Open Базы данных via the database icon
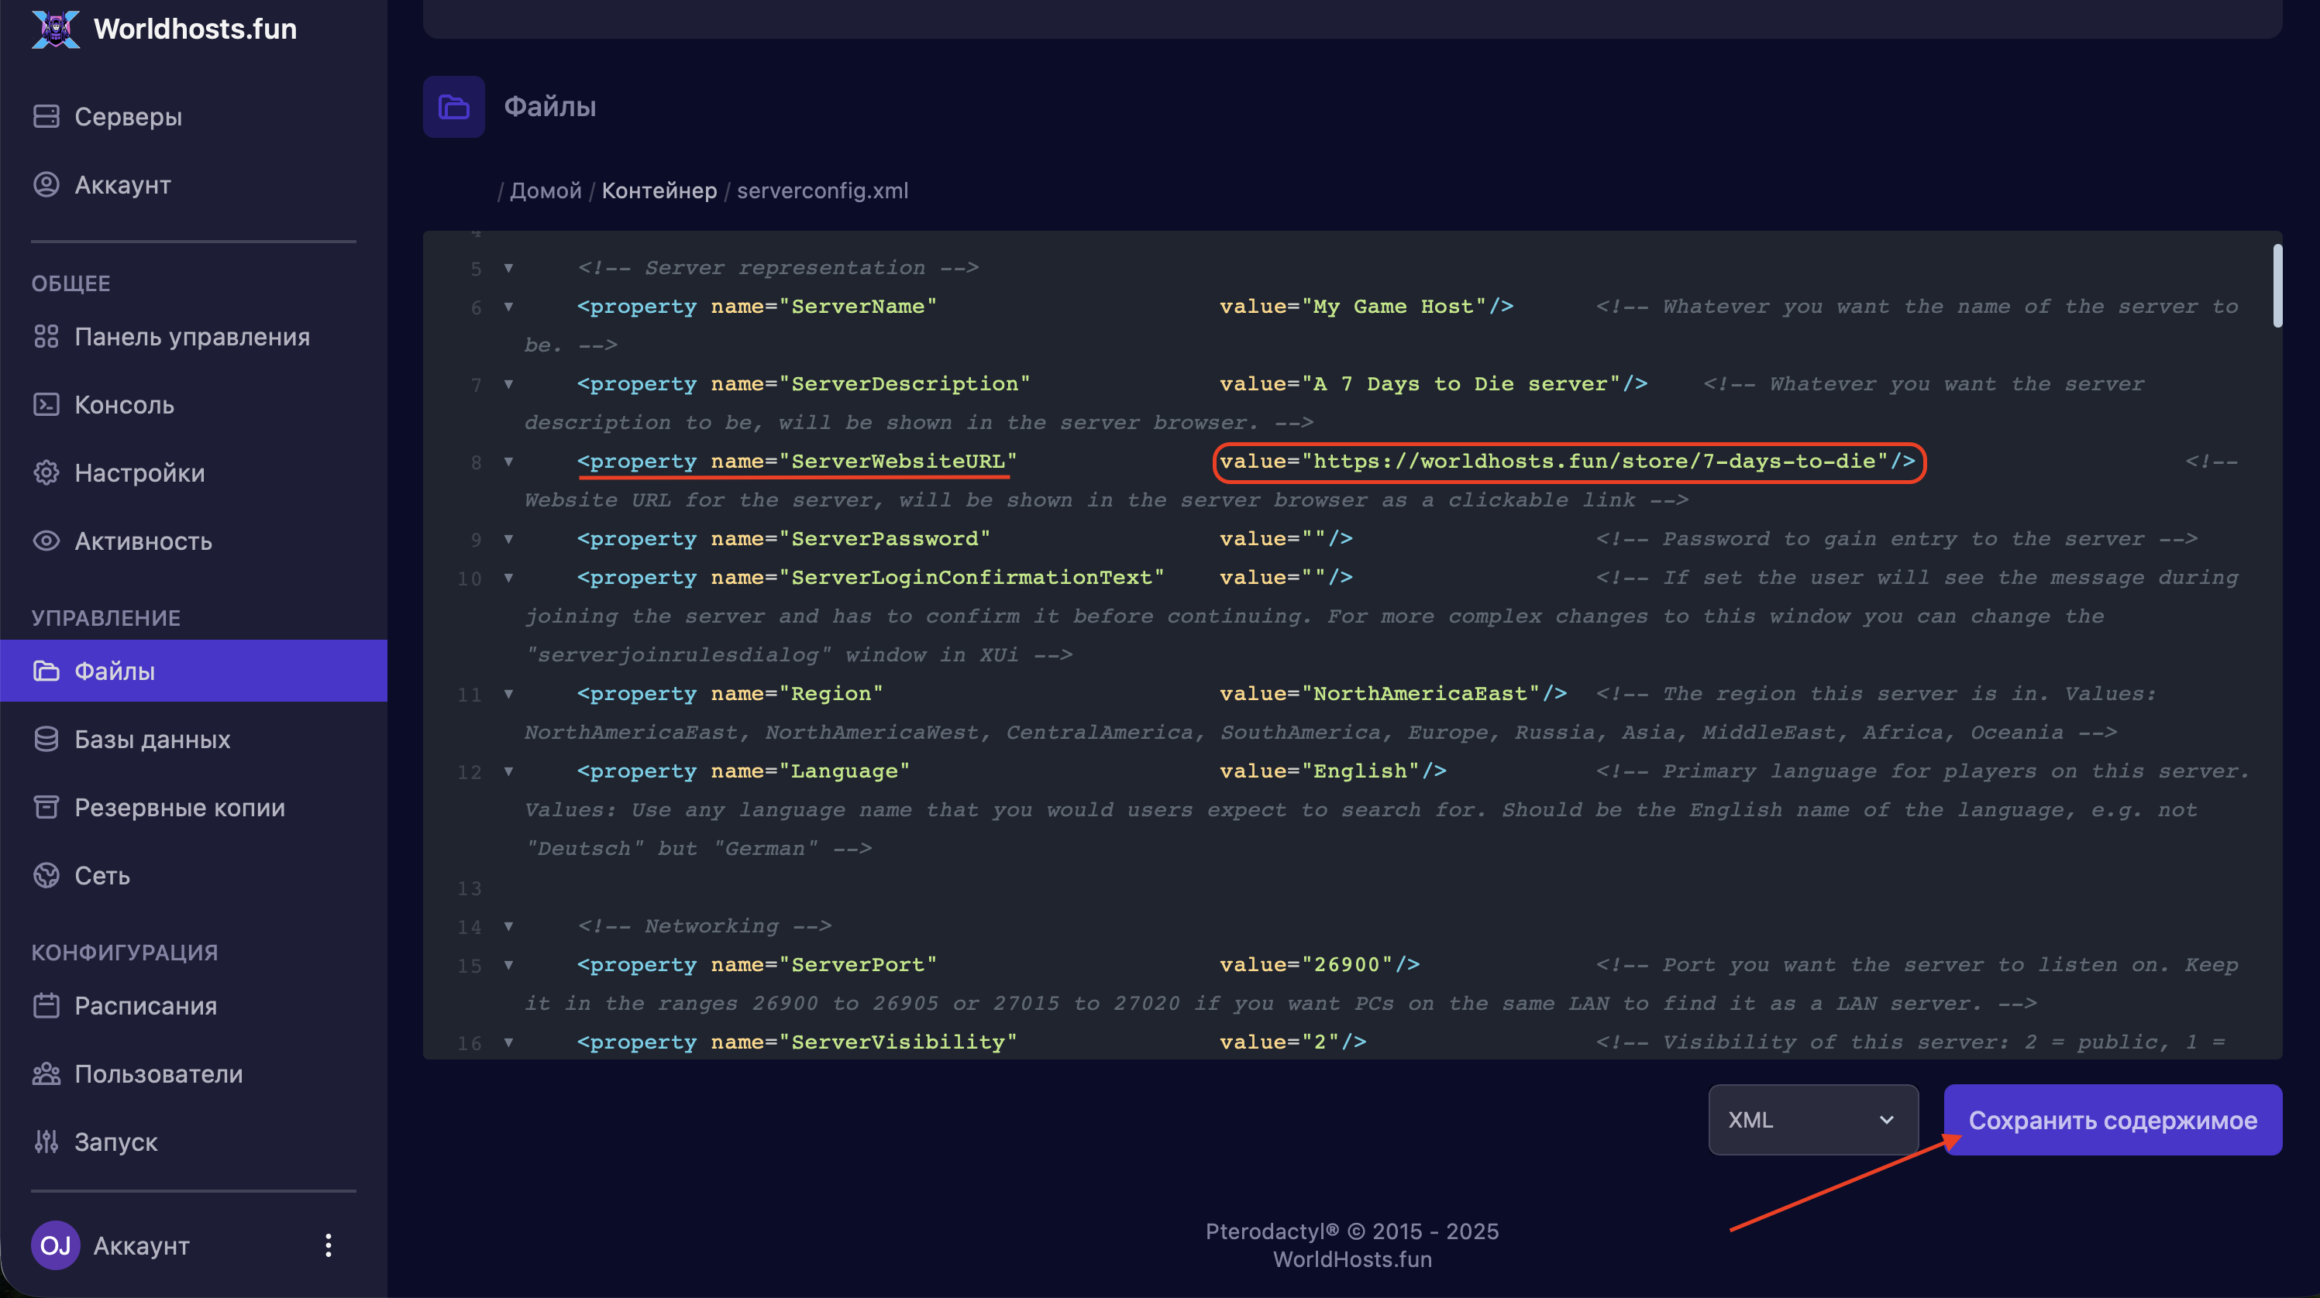Screen dimensions: 2320x1298 (x=46, y=739)
